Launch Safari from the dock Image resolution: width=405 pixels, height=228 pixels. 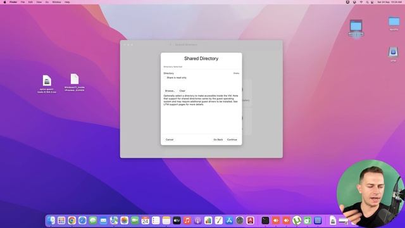click(x=82, y=220)
